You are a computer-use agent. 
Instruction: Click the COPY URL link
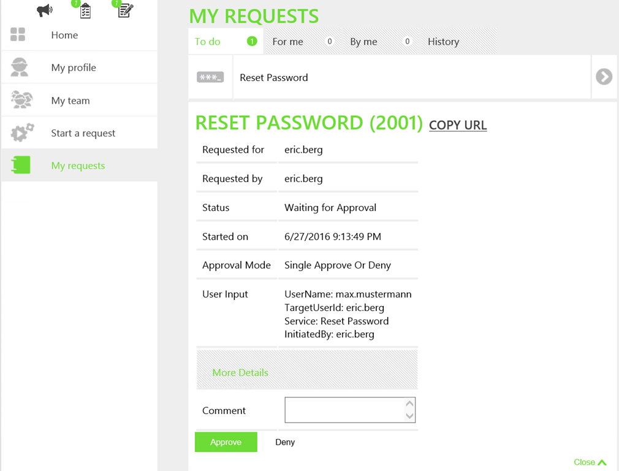pyautogui.click(x=458, y=125)
